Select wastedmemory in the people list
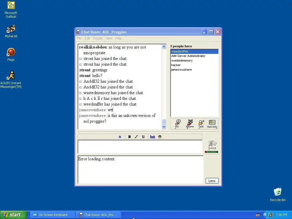 pyautogui.click(x=194, y=60)
